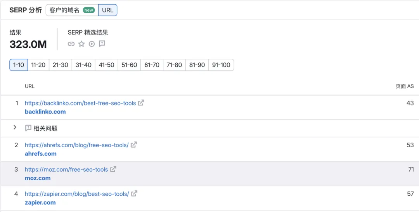The height and width of the screenshot is (212, 419).
Task: Click the question bubble icon in SERP features
Action: coord(102,44)
